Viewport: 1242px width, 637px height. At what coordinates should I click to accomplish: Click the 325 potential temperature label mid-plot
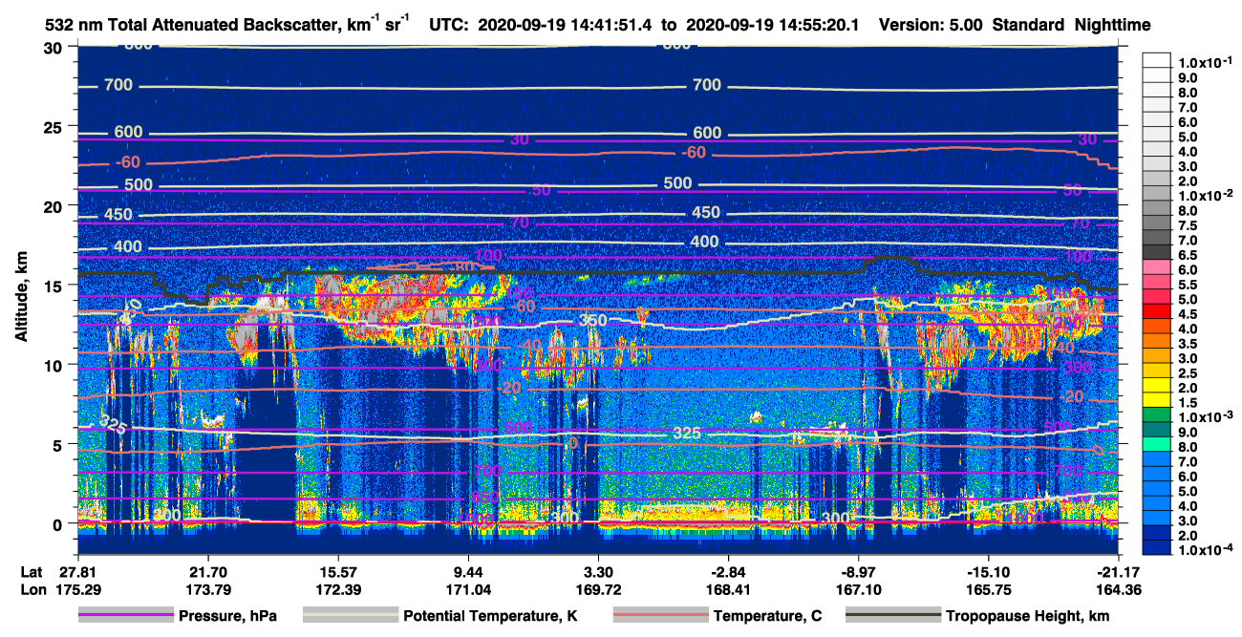point(687,434)
